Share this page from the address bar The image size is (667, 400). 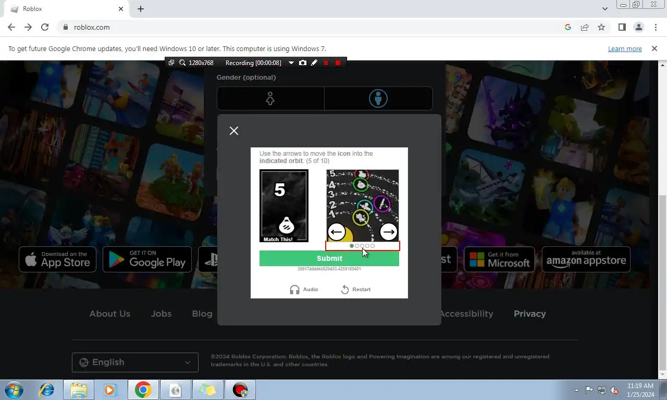585,27
